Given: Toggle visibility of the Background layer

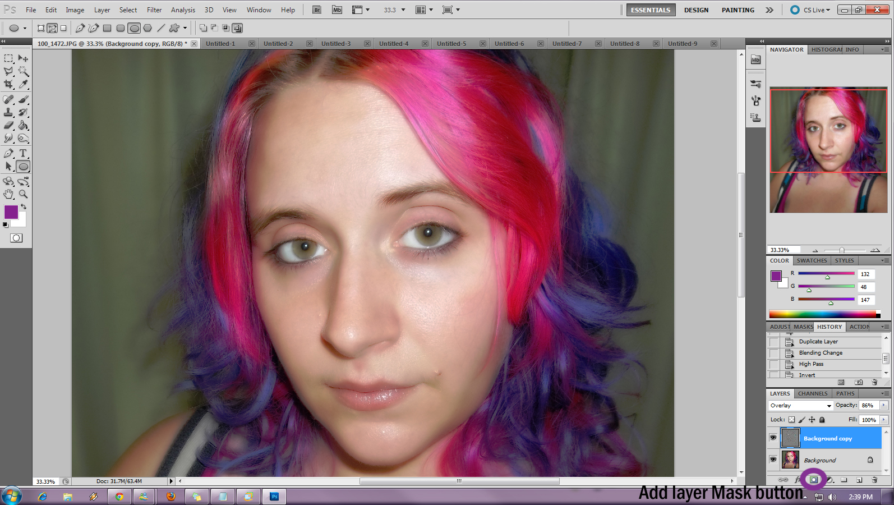Looking at the screenshot, I should pyautogui.click(x=773, y=460).
